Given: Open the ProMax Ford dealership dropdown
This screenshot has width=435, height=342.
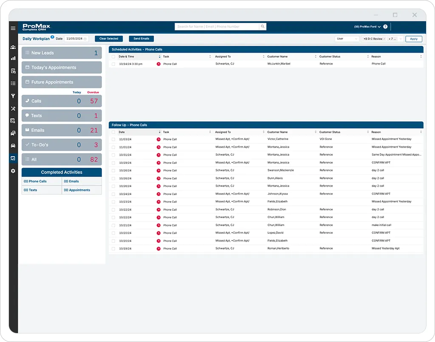Looking at the screenshot, I should (367, 27).
